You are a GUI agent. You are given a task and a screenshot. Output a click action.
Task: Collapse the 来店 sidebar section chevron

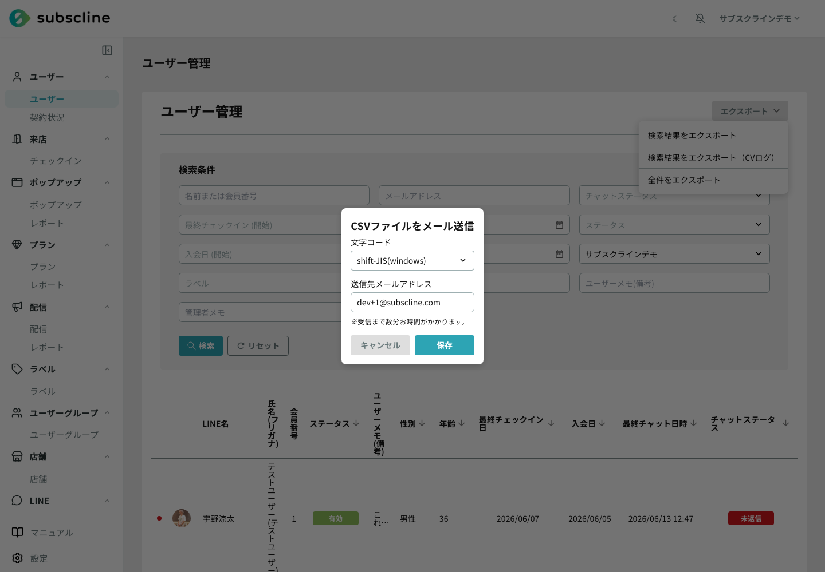pyautogui.click(x=107, y=139)
